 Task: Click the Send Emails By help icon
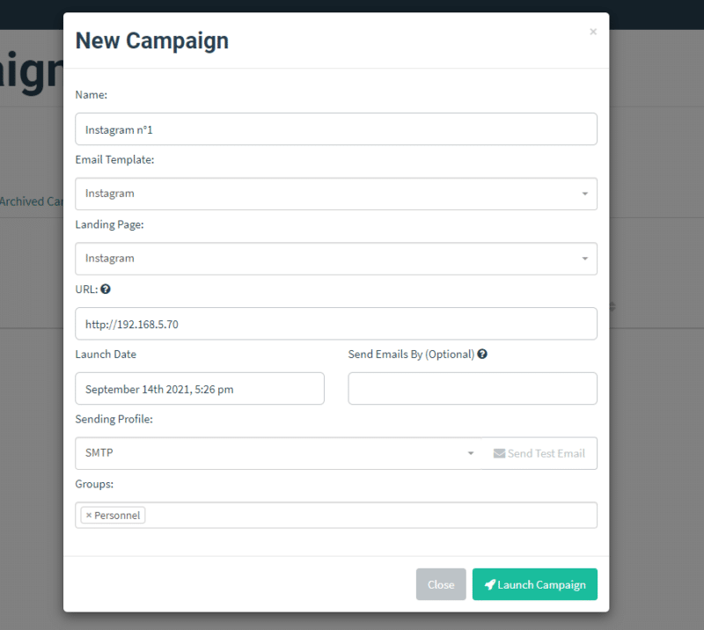click(x=482, y=355)
